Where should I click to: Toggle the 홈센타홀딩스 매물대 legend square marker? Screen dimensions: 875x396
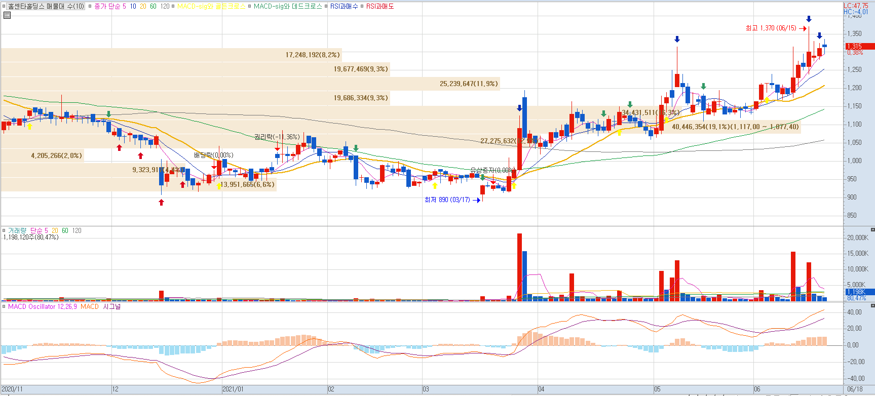(x=5, y=7)
